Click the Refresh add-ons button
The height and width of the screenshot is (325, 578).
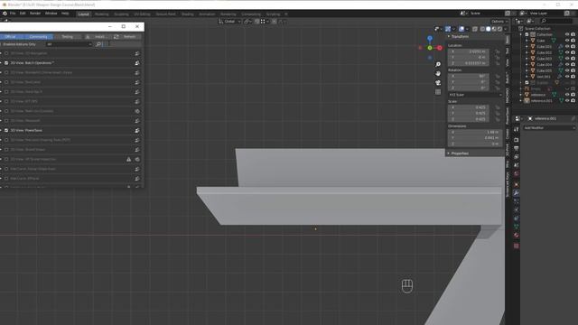(x=126, y=36)
